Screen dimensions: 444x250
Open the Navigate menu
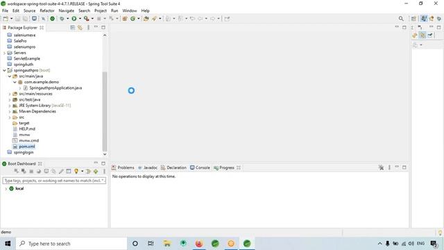tap(67, 10)
